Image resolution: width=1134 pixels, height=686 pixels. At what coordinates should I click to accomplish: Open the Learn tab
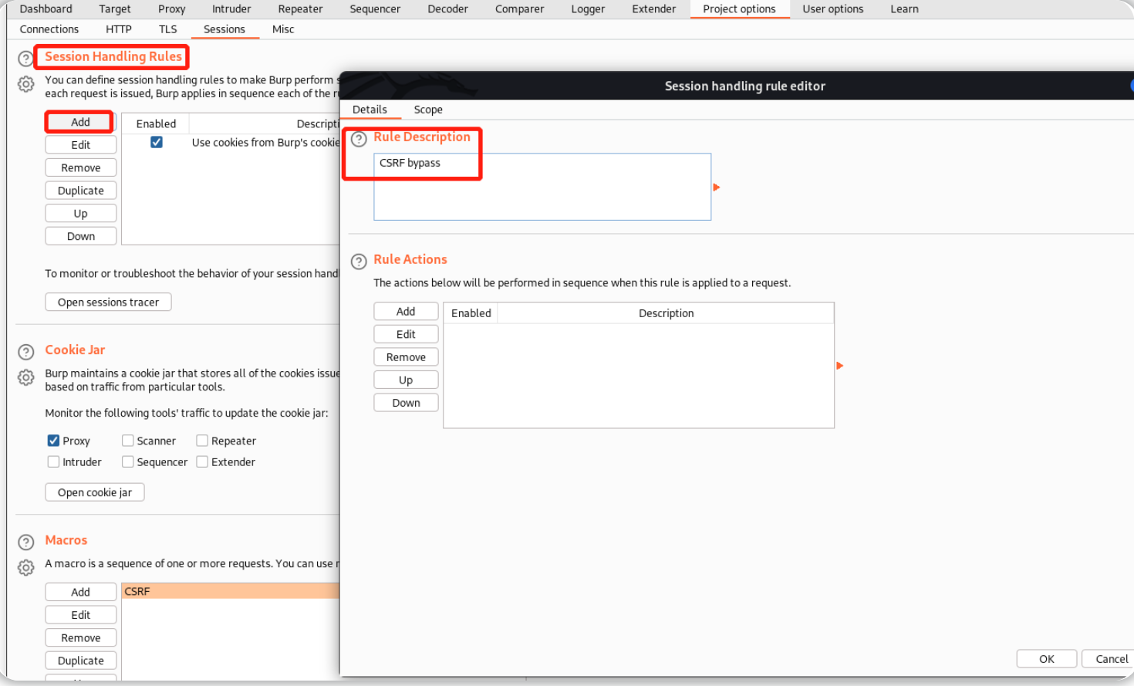pyautogui.click(x=905, y=9)
